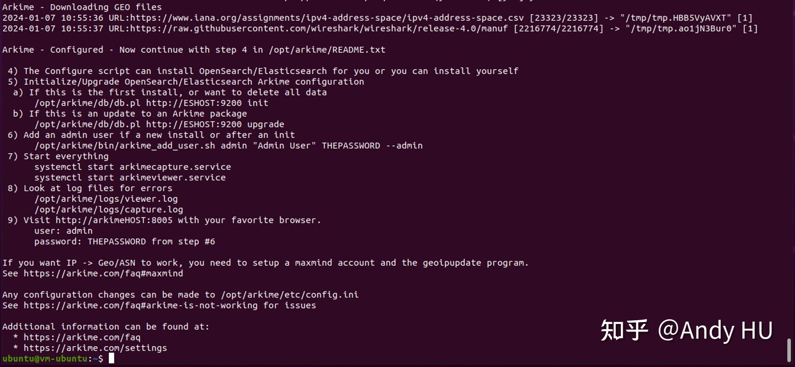Click the /opt/arkime/logs/viewer.log path
Viewport: 795px width, 367px height.
click(106, 199)
